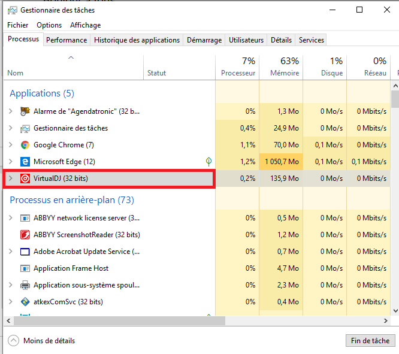Screen dimensions: 399x354
Task: Select the Processus tab
Action: tap(23, 39)
